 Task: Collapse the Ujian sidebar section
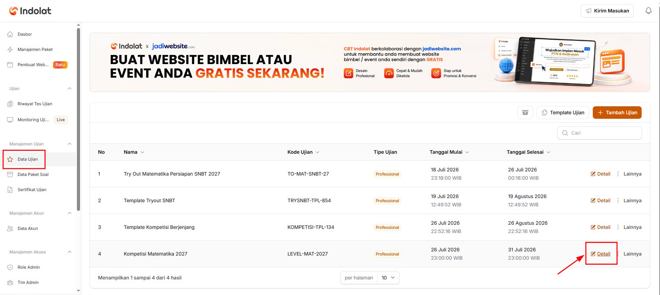pyautogui.click(x=70, y=89)
